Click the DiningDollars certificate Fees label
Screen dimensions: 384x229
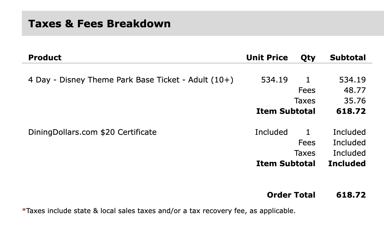(307, 142)
